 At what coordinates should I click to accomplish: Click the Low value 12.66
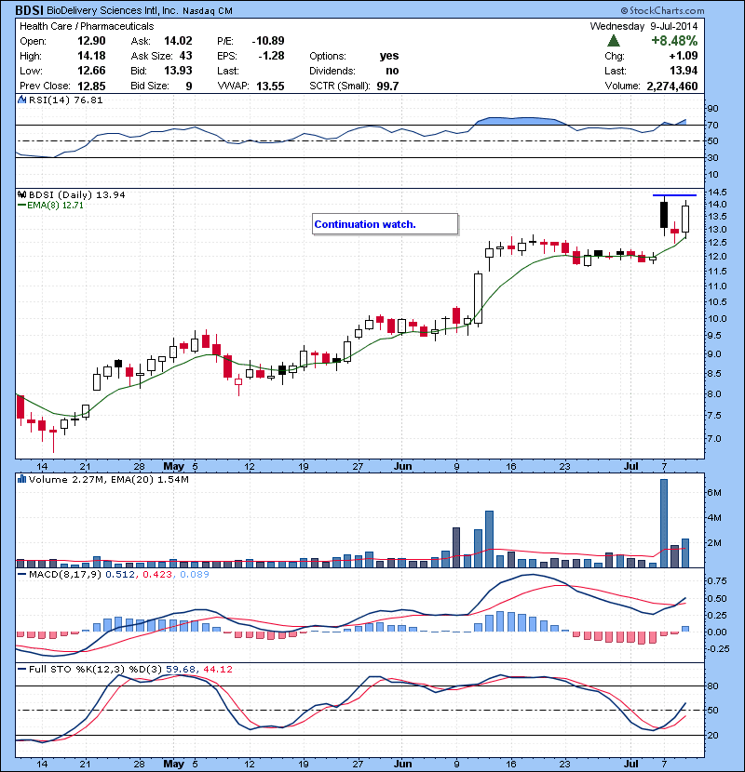pyautogui.click(x=91, y=71)
